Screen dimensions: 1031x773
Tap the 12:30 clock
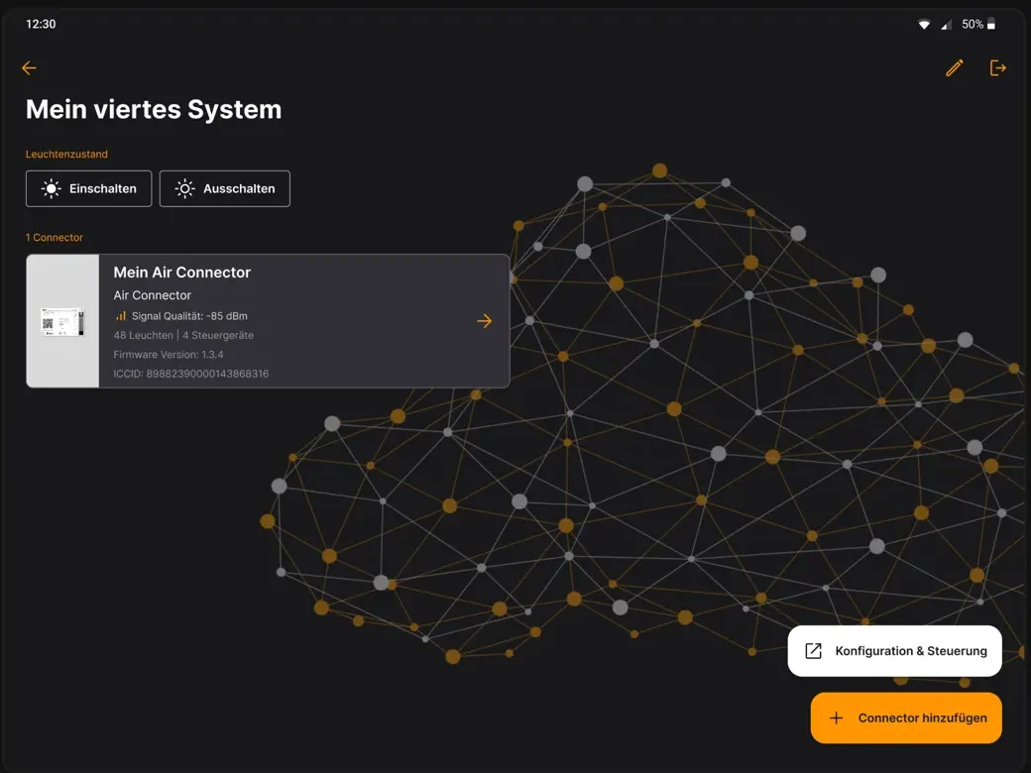(41, 25)
